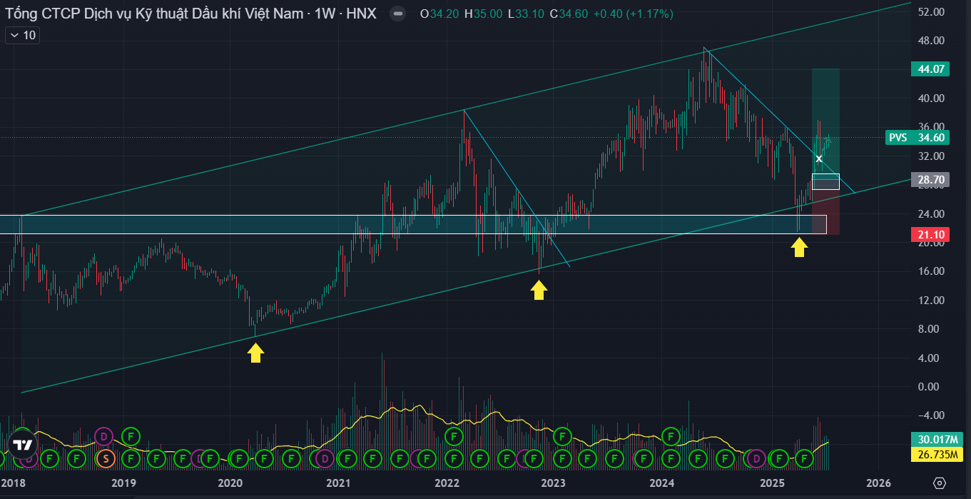Open the orange S split event marker
This screenshot has height=499, width=971.
point(106,458)
